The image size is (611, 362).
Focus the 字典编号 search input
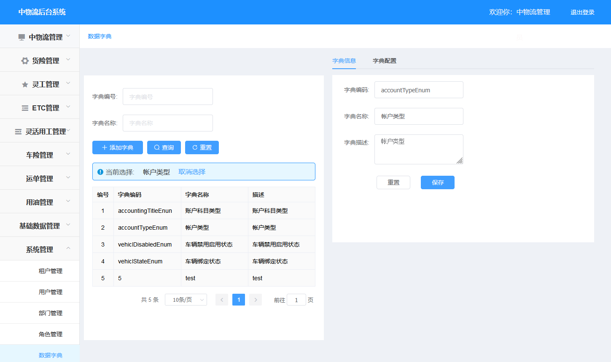pos(168,97)
